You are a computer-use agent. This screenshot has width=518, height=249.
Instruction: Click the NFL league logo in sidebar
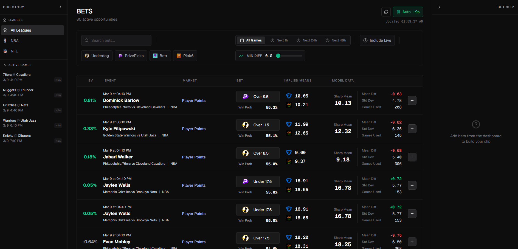point(5,51)
